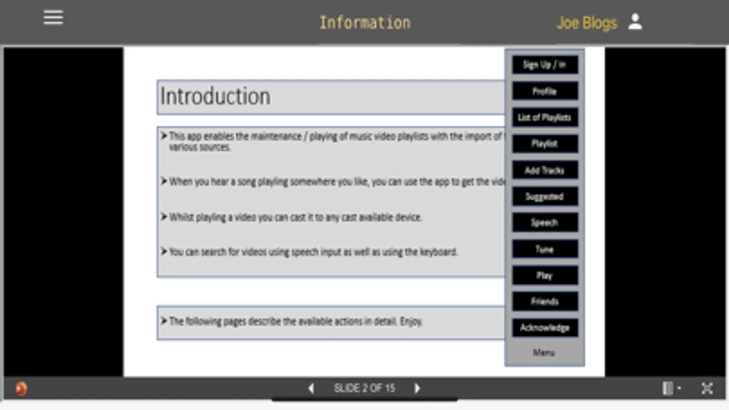Image resolution: width=729 pixels, height=410 pixels.
Task: Click the Speech menu button
Action: (545, 223)
